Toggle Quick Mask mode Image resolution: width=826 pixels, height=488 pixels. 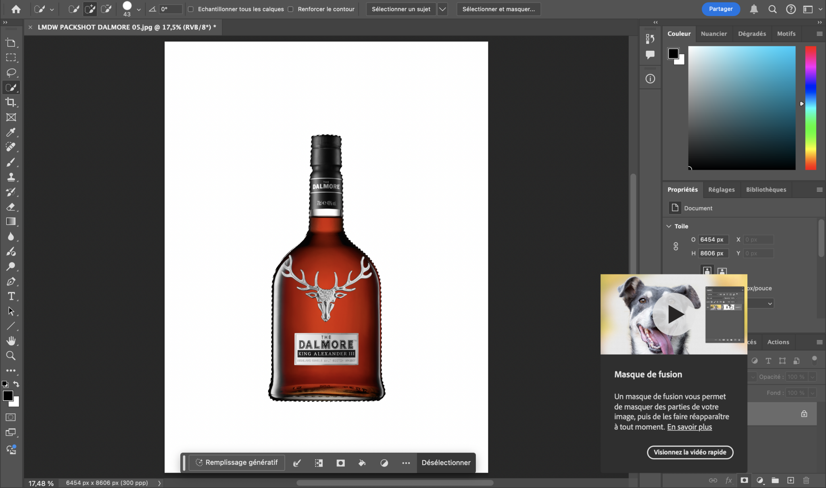(x=11, y=417)
